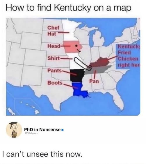Screen dimensions: 146x164
Task: Click the smiling face eye dot on Iowa
Action: click(76, 46)
